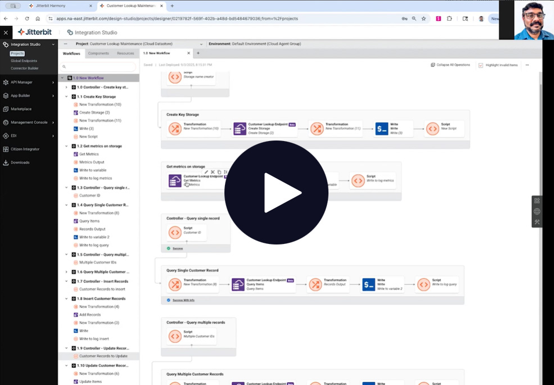Toggle the Highlight Invalid Items checkbox
The width and height of the screenshot is (554, 385).
480,65
